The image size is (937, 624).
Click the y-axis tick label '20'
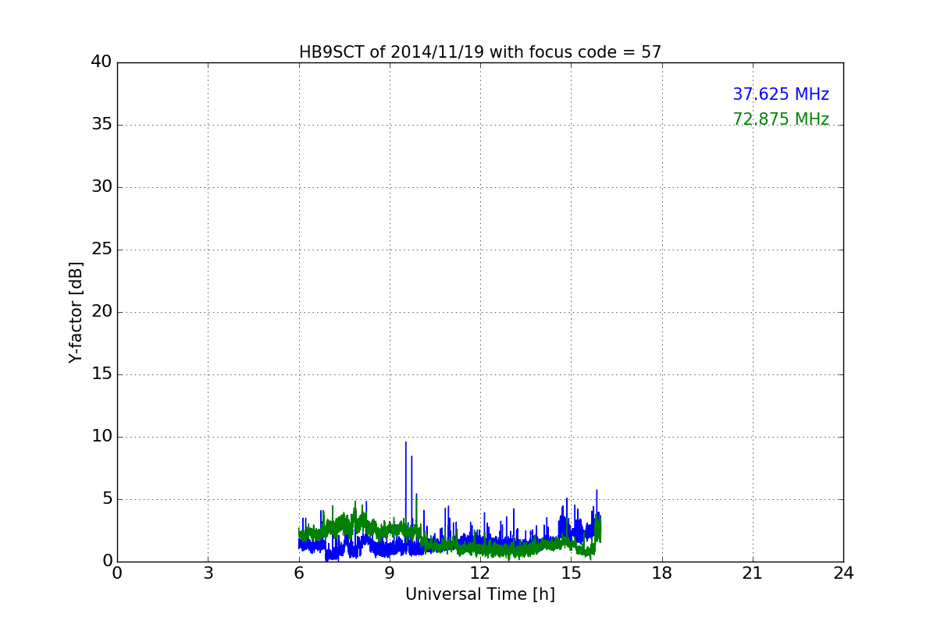pos(102,312)
